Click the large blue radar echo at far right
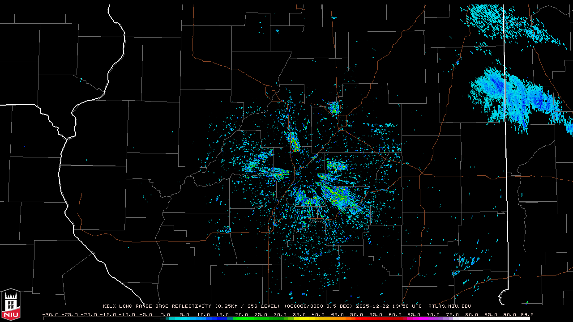 [x=515, y=96]
